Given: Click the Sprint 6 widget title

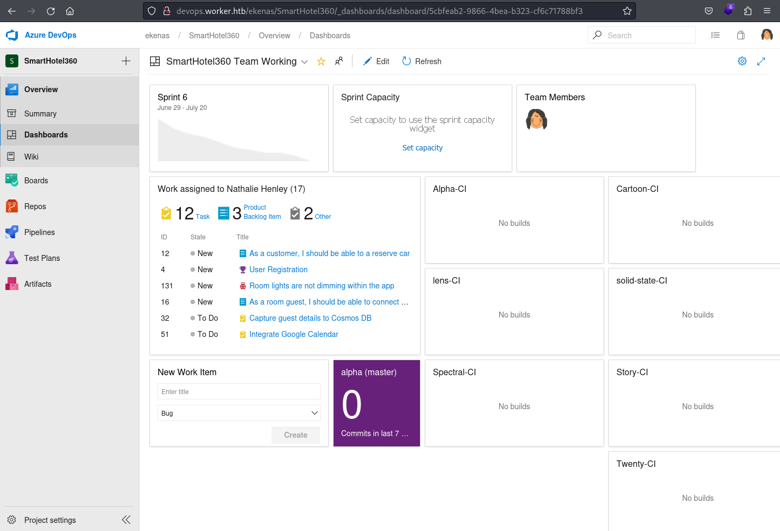Looking at the screenshot, I should (x=172, y=97).
